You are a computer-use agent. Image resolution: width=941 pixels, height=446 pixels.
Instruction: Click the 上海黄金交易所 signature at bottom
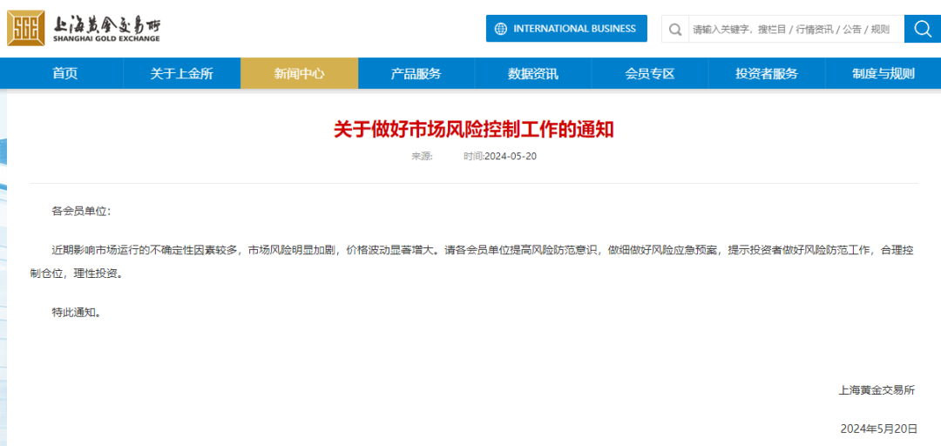pyautogui.click(x=877, y=390)
